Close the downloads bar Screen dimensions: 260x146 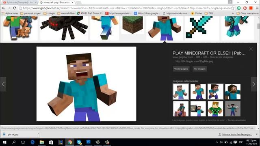(x=256, y=134)
